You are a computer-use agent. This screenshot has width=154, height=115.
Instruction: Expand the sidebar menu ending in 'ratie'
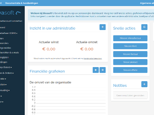click(3, 79)
